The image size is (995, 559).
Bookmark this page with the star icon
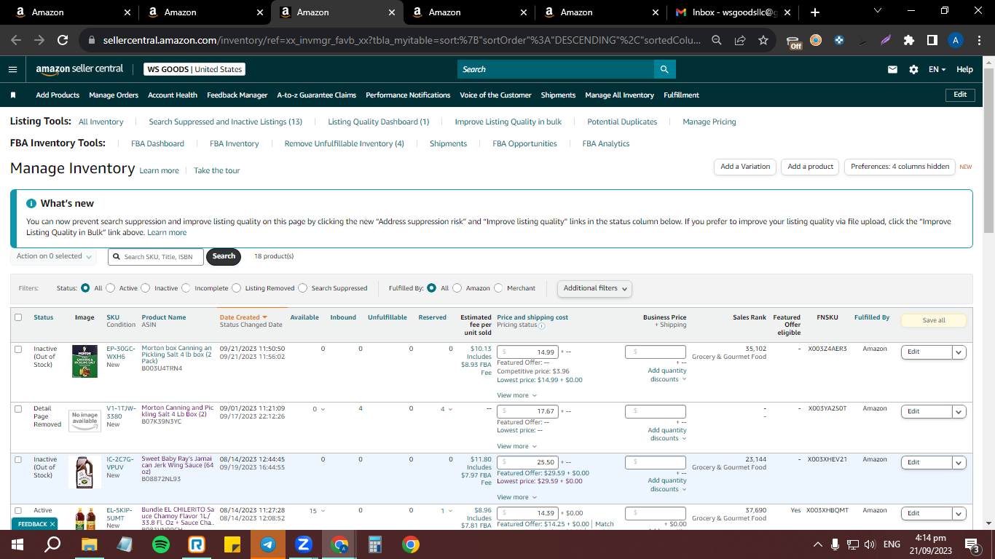point(763,40)
